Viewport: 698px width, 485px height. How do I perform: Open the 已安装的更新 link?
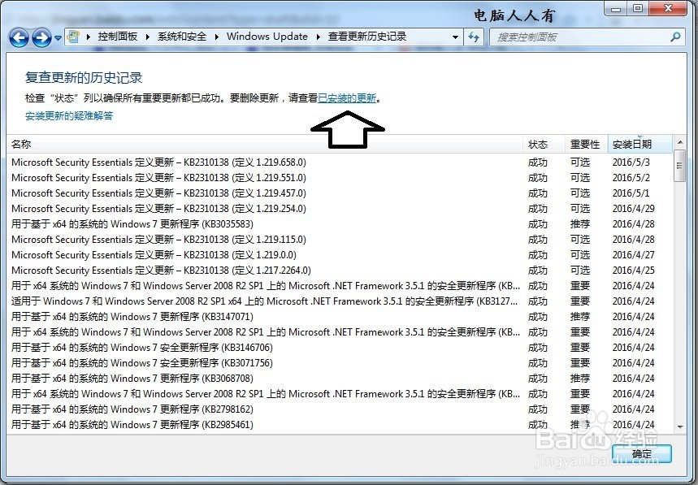[x=346, y=98]
